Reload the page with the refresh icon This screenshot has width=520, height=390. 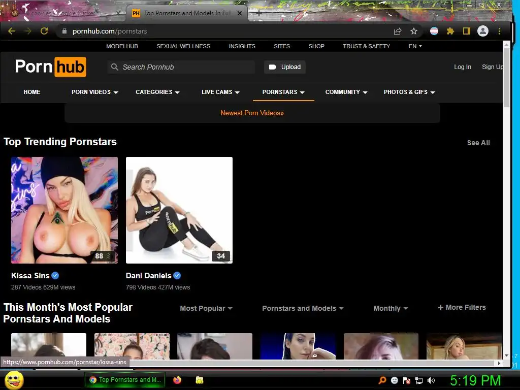click(44, 31)
